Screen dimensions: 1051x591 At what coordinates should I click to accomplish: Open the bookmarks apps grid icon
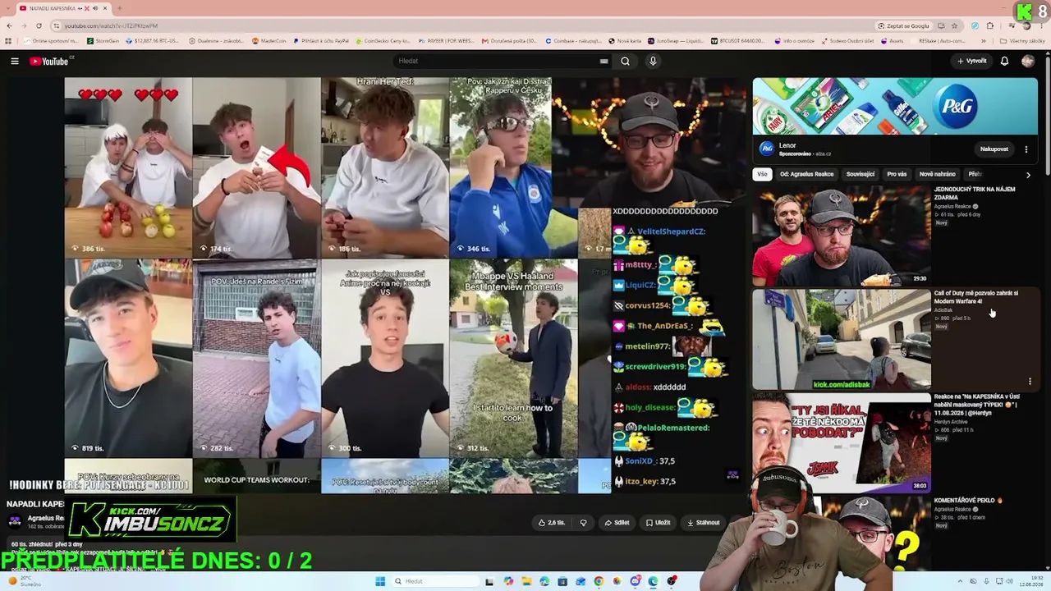point(9,41)
